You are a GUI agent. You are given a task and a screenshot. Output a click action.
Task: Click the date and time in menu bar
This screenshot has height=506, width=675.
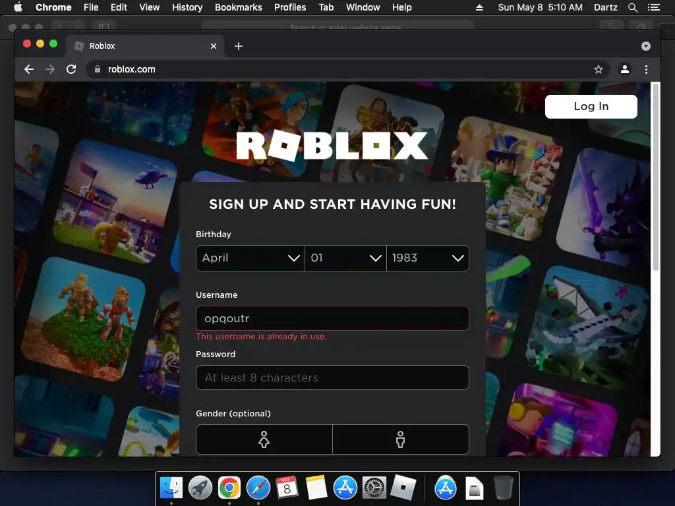coord(541,7)
